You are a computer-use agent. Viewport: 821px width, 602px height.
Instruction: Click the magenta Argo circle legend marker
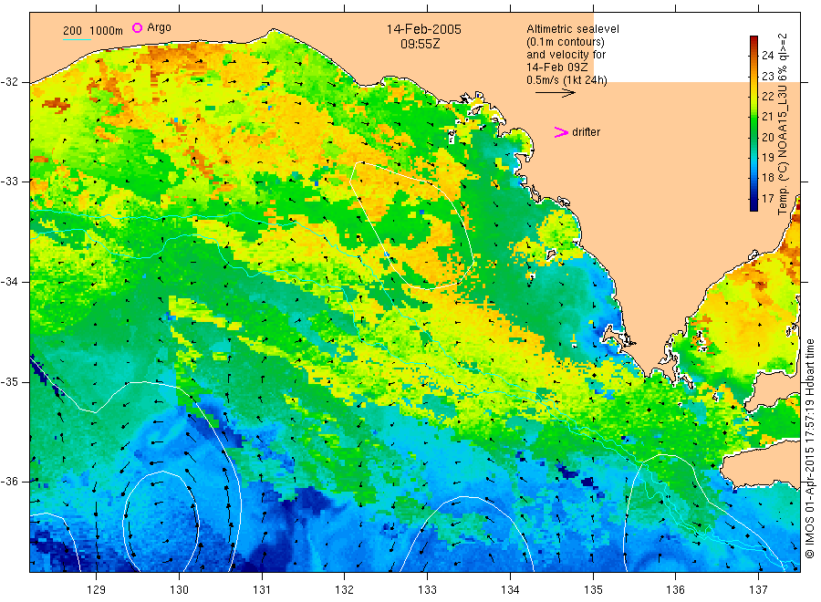coord(137,27)
